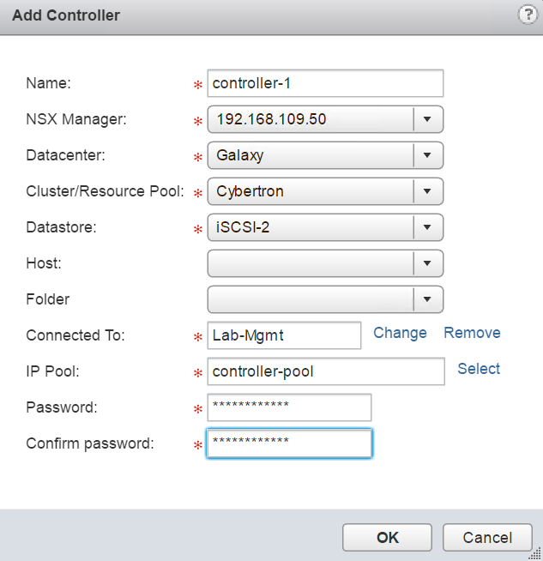Focus the Password input field
The width and height of the screenshot is (543, 561).
pyautogui.click(x=289, y=407)
